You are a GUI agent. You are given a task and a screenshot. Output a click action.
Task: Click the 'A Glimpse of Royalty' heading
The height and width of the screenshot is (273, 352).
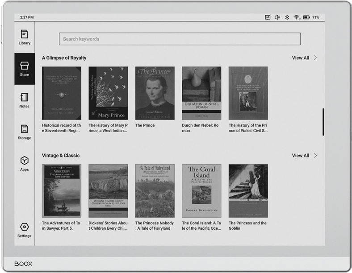(64, 58)
